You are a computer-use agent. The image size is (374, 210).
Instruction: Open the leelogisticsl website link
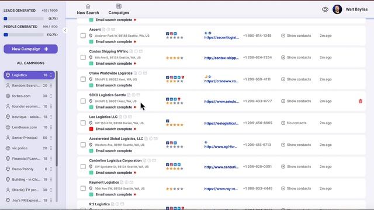click(x=221, y=123)
